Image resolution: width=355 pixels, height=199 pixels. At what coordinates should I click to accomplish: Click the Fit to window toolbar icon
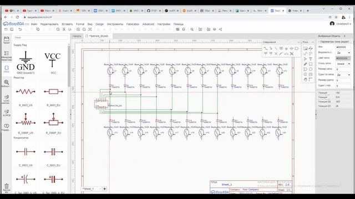pos(90,29)
